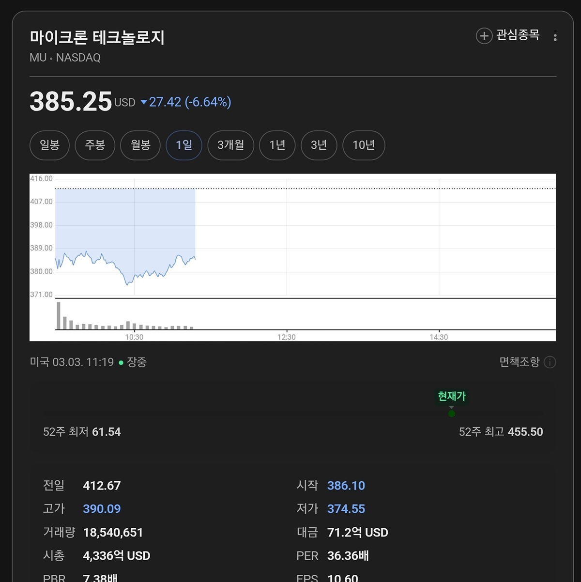Click the tallest opening volume bar
Screen dimensions: 581x582
tap(59, 315)
